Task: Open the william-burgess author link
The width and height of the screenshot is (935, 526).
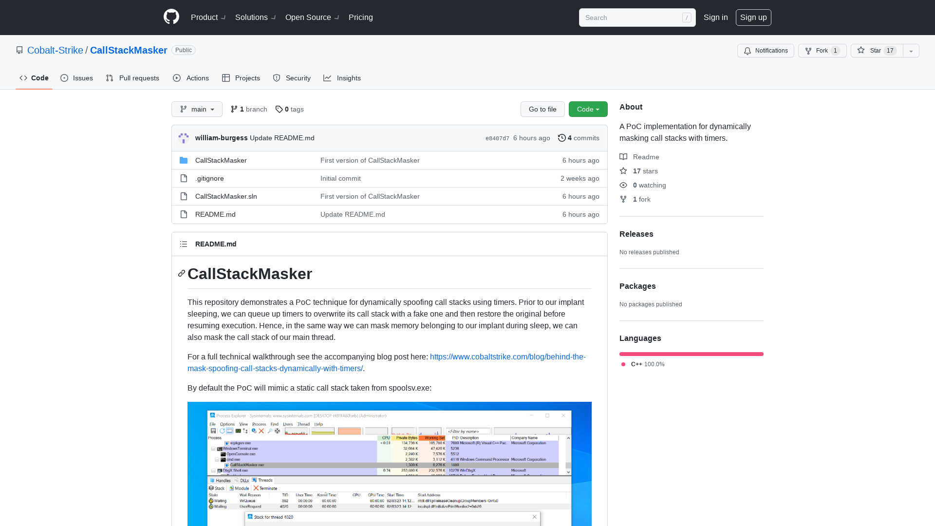Action: (222, 138)
